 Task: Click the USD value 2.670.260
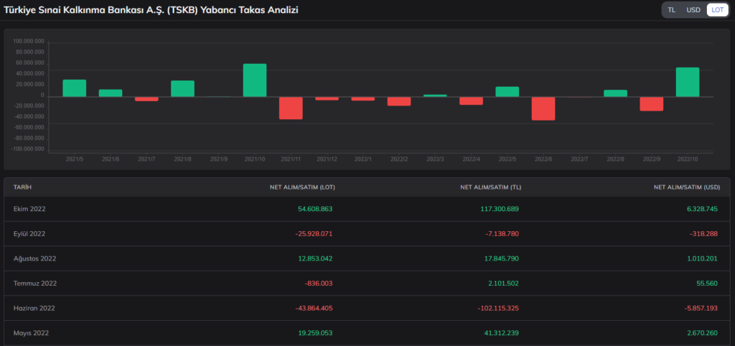click(703, 333)
